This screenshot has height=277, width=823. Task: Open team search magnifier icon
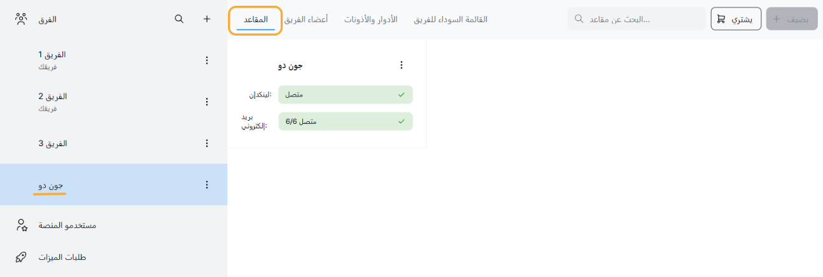tap(179, 19)
